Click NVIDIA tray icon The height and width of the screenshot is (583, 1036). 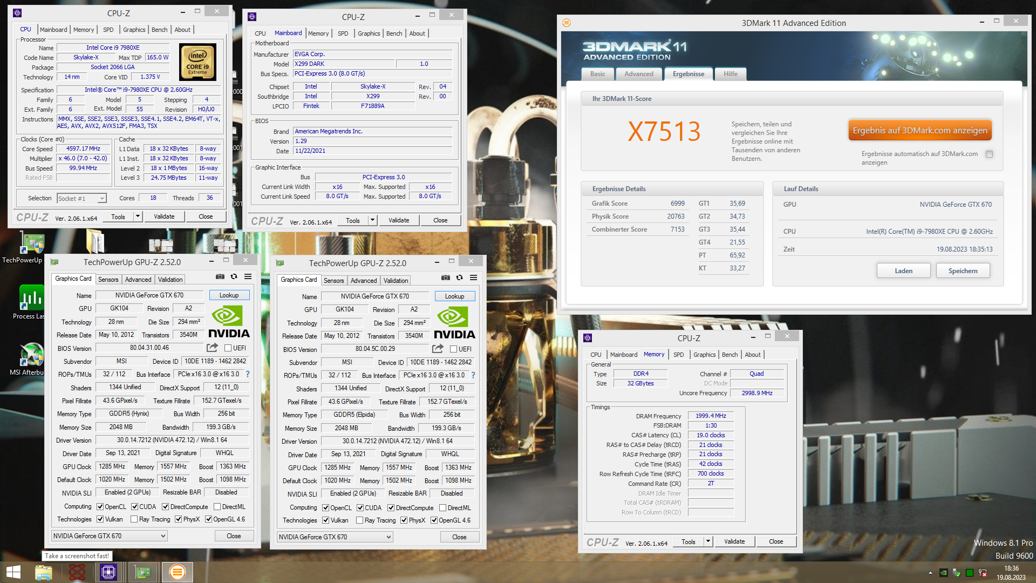943,573
